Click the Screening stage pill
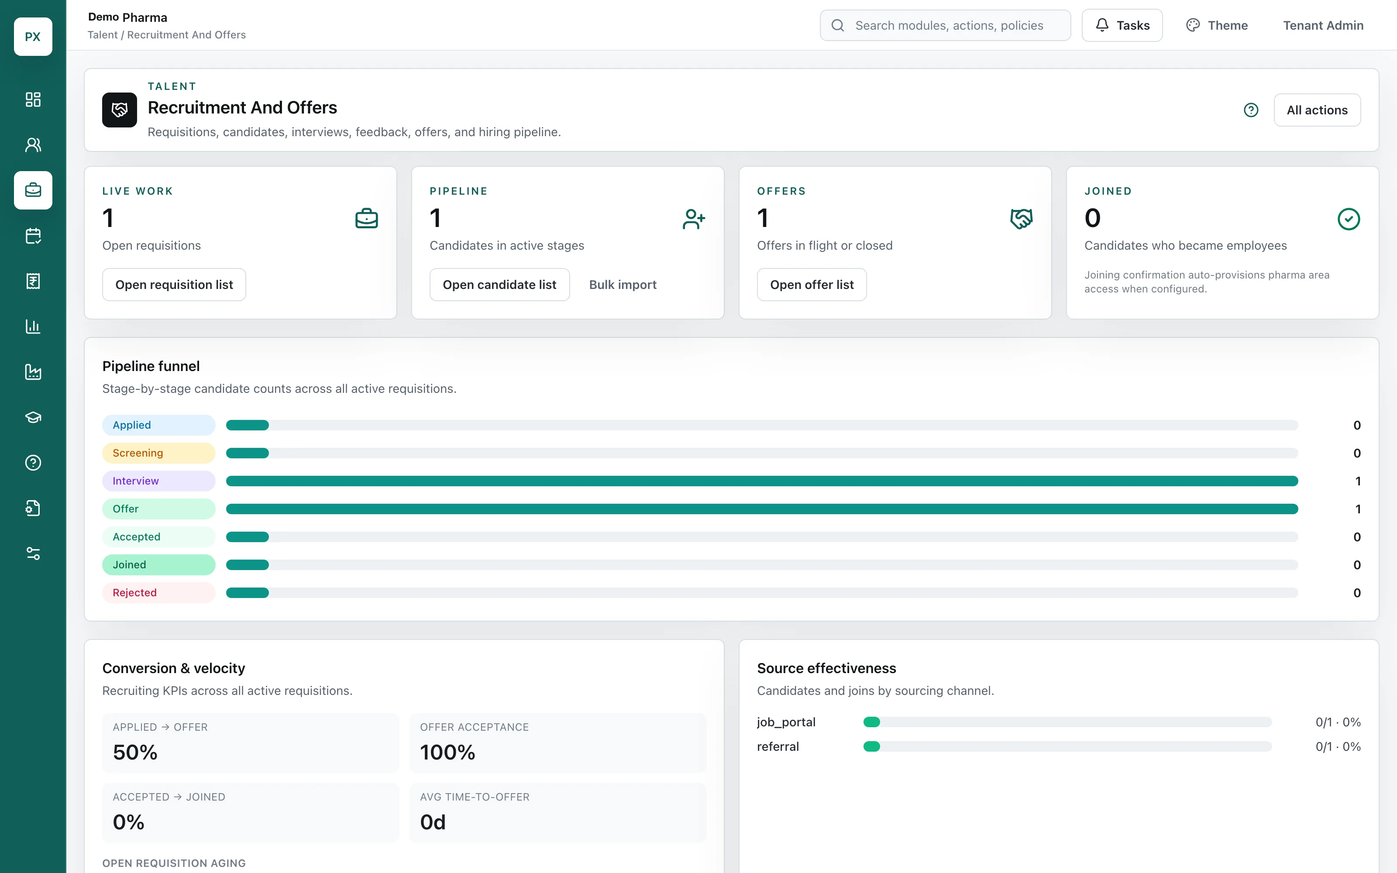The width and height of the screenshot is (1397, 873). (159, 453)
